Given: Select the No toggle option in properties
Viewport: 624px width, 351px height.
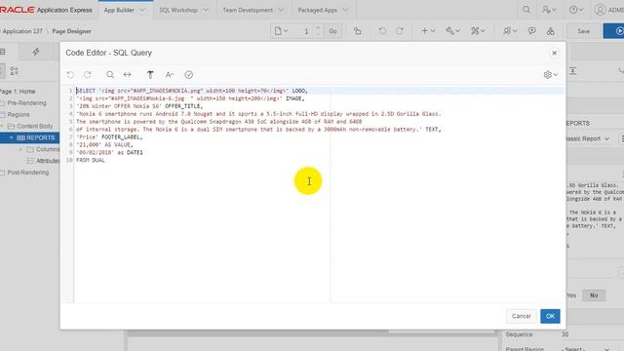Looking at the screenshot, I should point(594,295).
